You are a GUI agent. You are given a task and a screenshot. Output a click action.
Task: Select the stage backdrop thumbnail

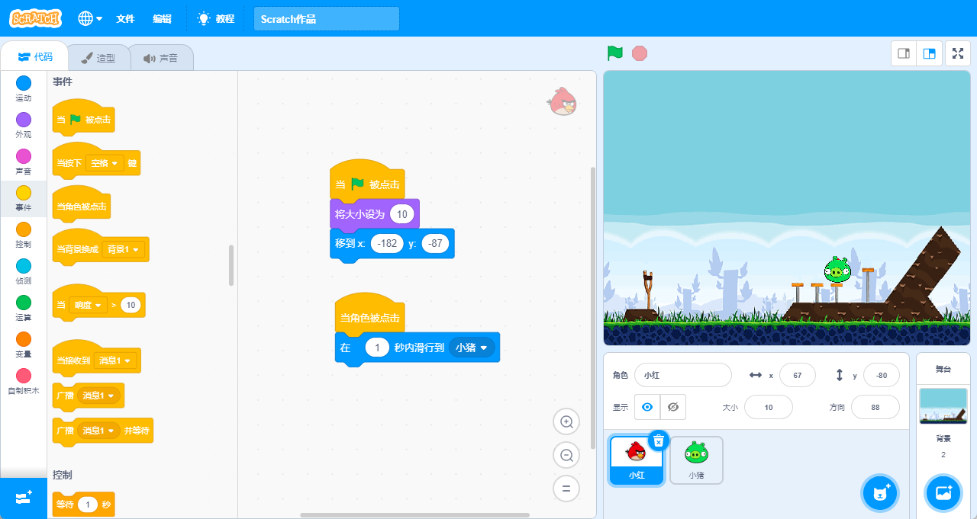(943, 406)
